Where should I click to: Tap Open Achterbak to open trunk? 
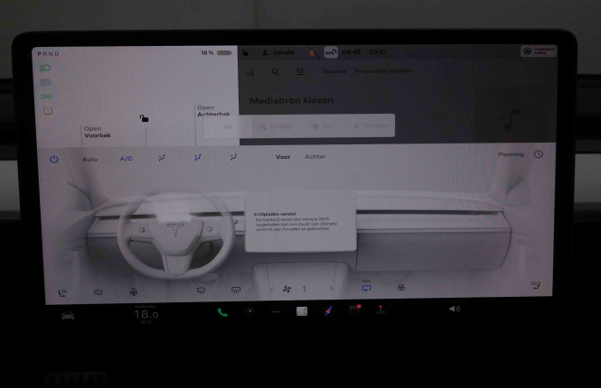(206, 111)
